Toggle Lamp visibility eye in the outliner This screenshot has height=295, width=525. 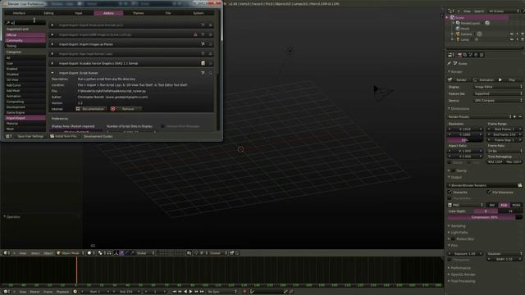(x=512, y=39)
